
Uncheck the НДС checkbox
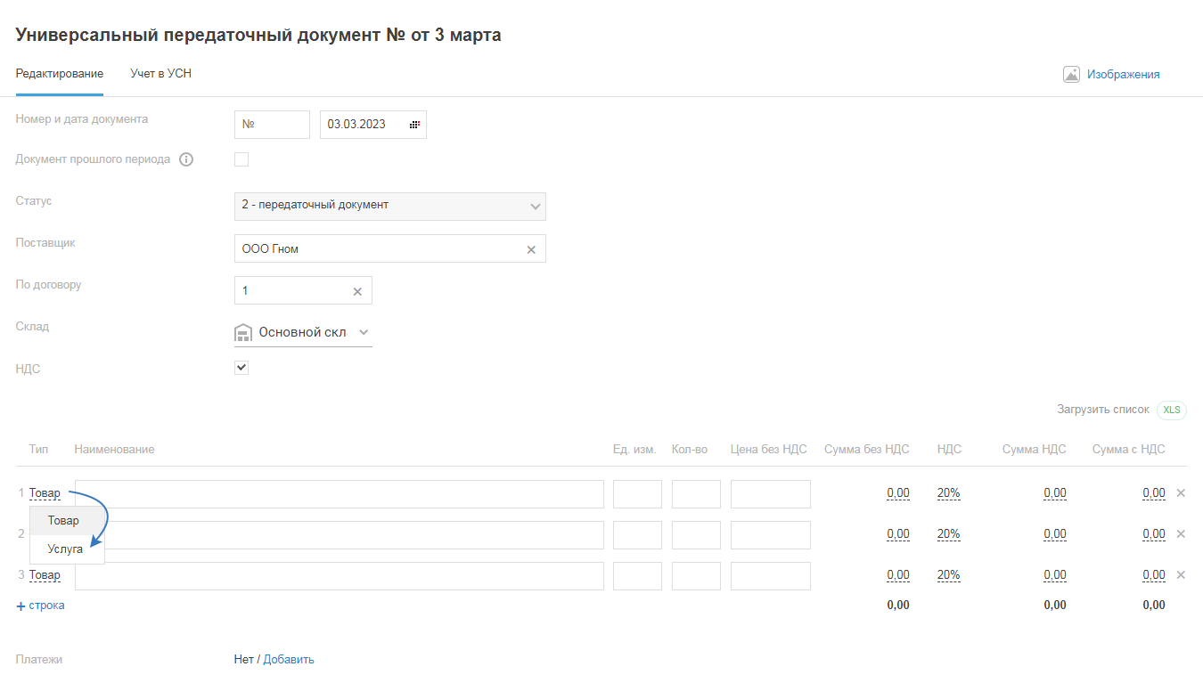[241, 368]
